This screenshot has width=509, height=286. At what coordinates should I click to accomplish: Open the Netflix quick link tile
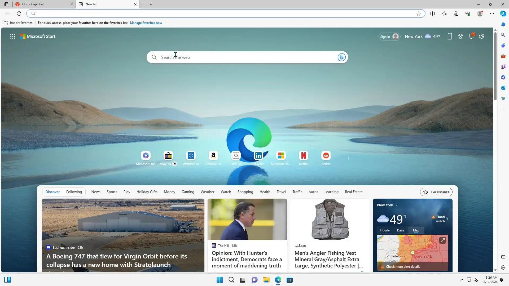tap(304, 156)
